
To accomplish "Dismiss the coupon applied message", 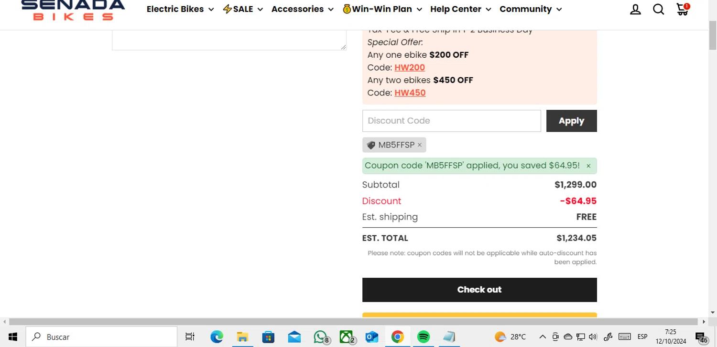I will click(x=588, y=166).
